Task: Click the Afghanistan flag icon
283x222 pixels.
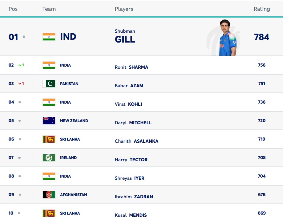Action: click(49, 195)
